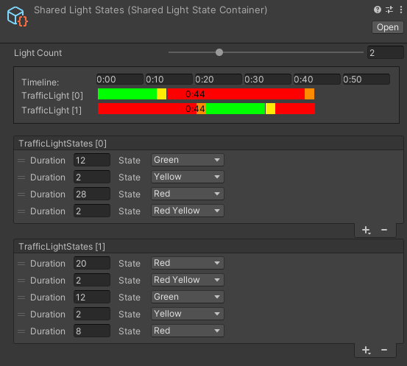Add a state to TrafficLightStates [0]
Screen dimensions: 407x366
coord(367,230)
